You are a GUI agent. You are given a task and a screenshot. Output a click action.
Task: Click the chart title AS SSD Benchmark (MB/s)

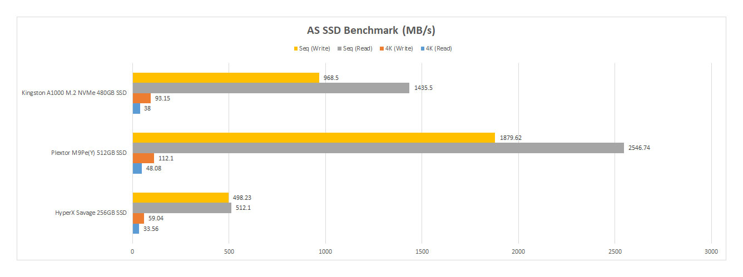coord(371,30)
